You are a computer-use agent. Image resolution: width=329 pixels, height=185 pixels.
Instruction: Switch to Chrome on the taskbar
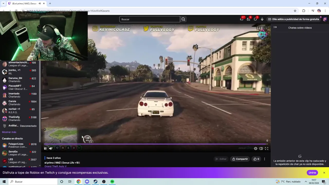pos(78,182)
